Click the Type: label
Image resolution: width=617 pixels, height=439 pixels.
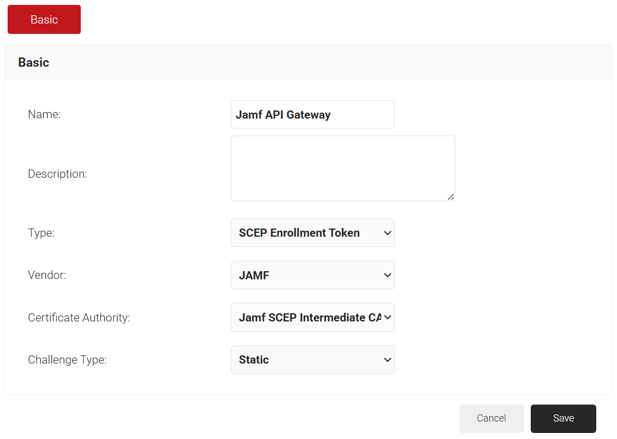[x=41, y=233]
